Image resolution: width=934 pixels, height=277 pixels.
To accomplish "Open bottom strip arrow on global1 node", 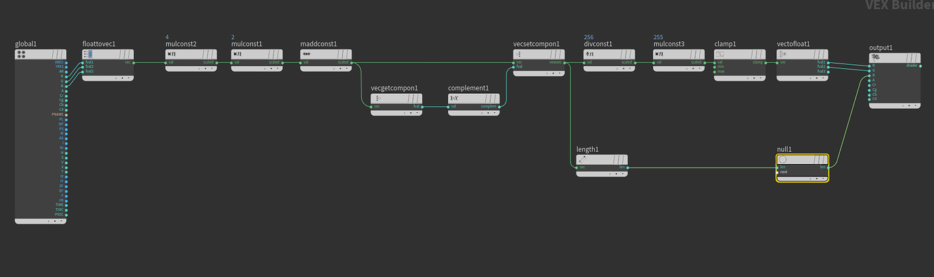I will click(x=62, y=221).
